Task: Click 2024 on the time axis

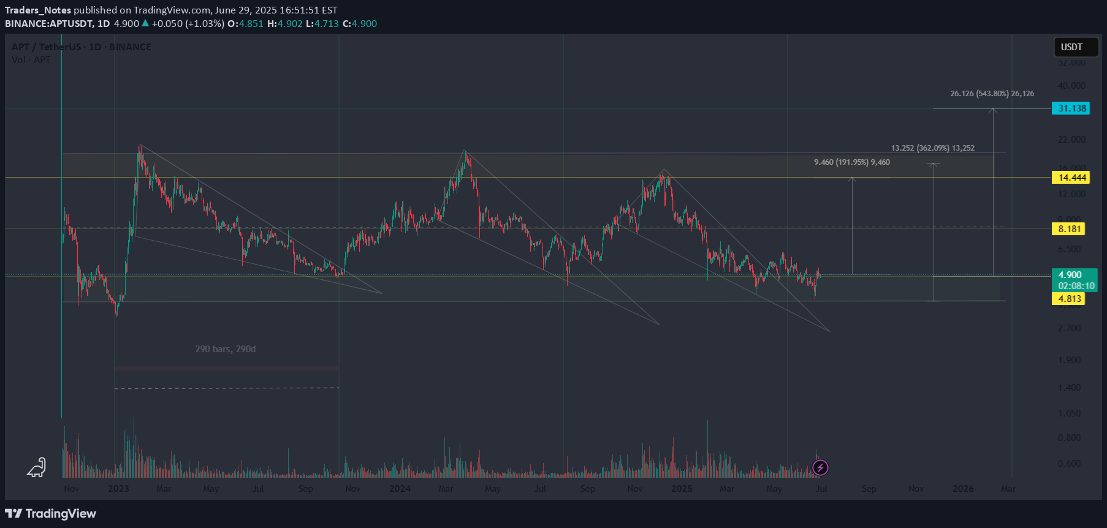Action: pos(400,489)
